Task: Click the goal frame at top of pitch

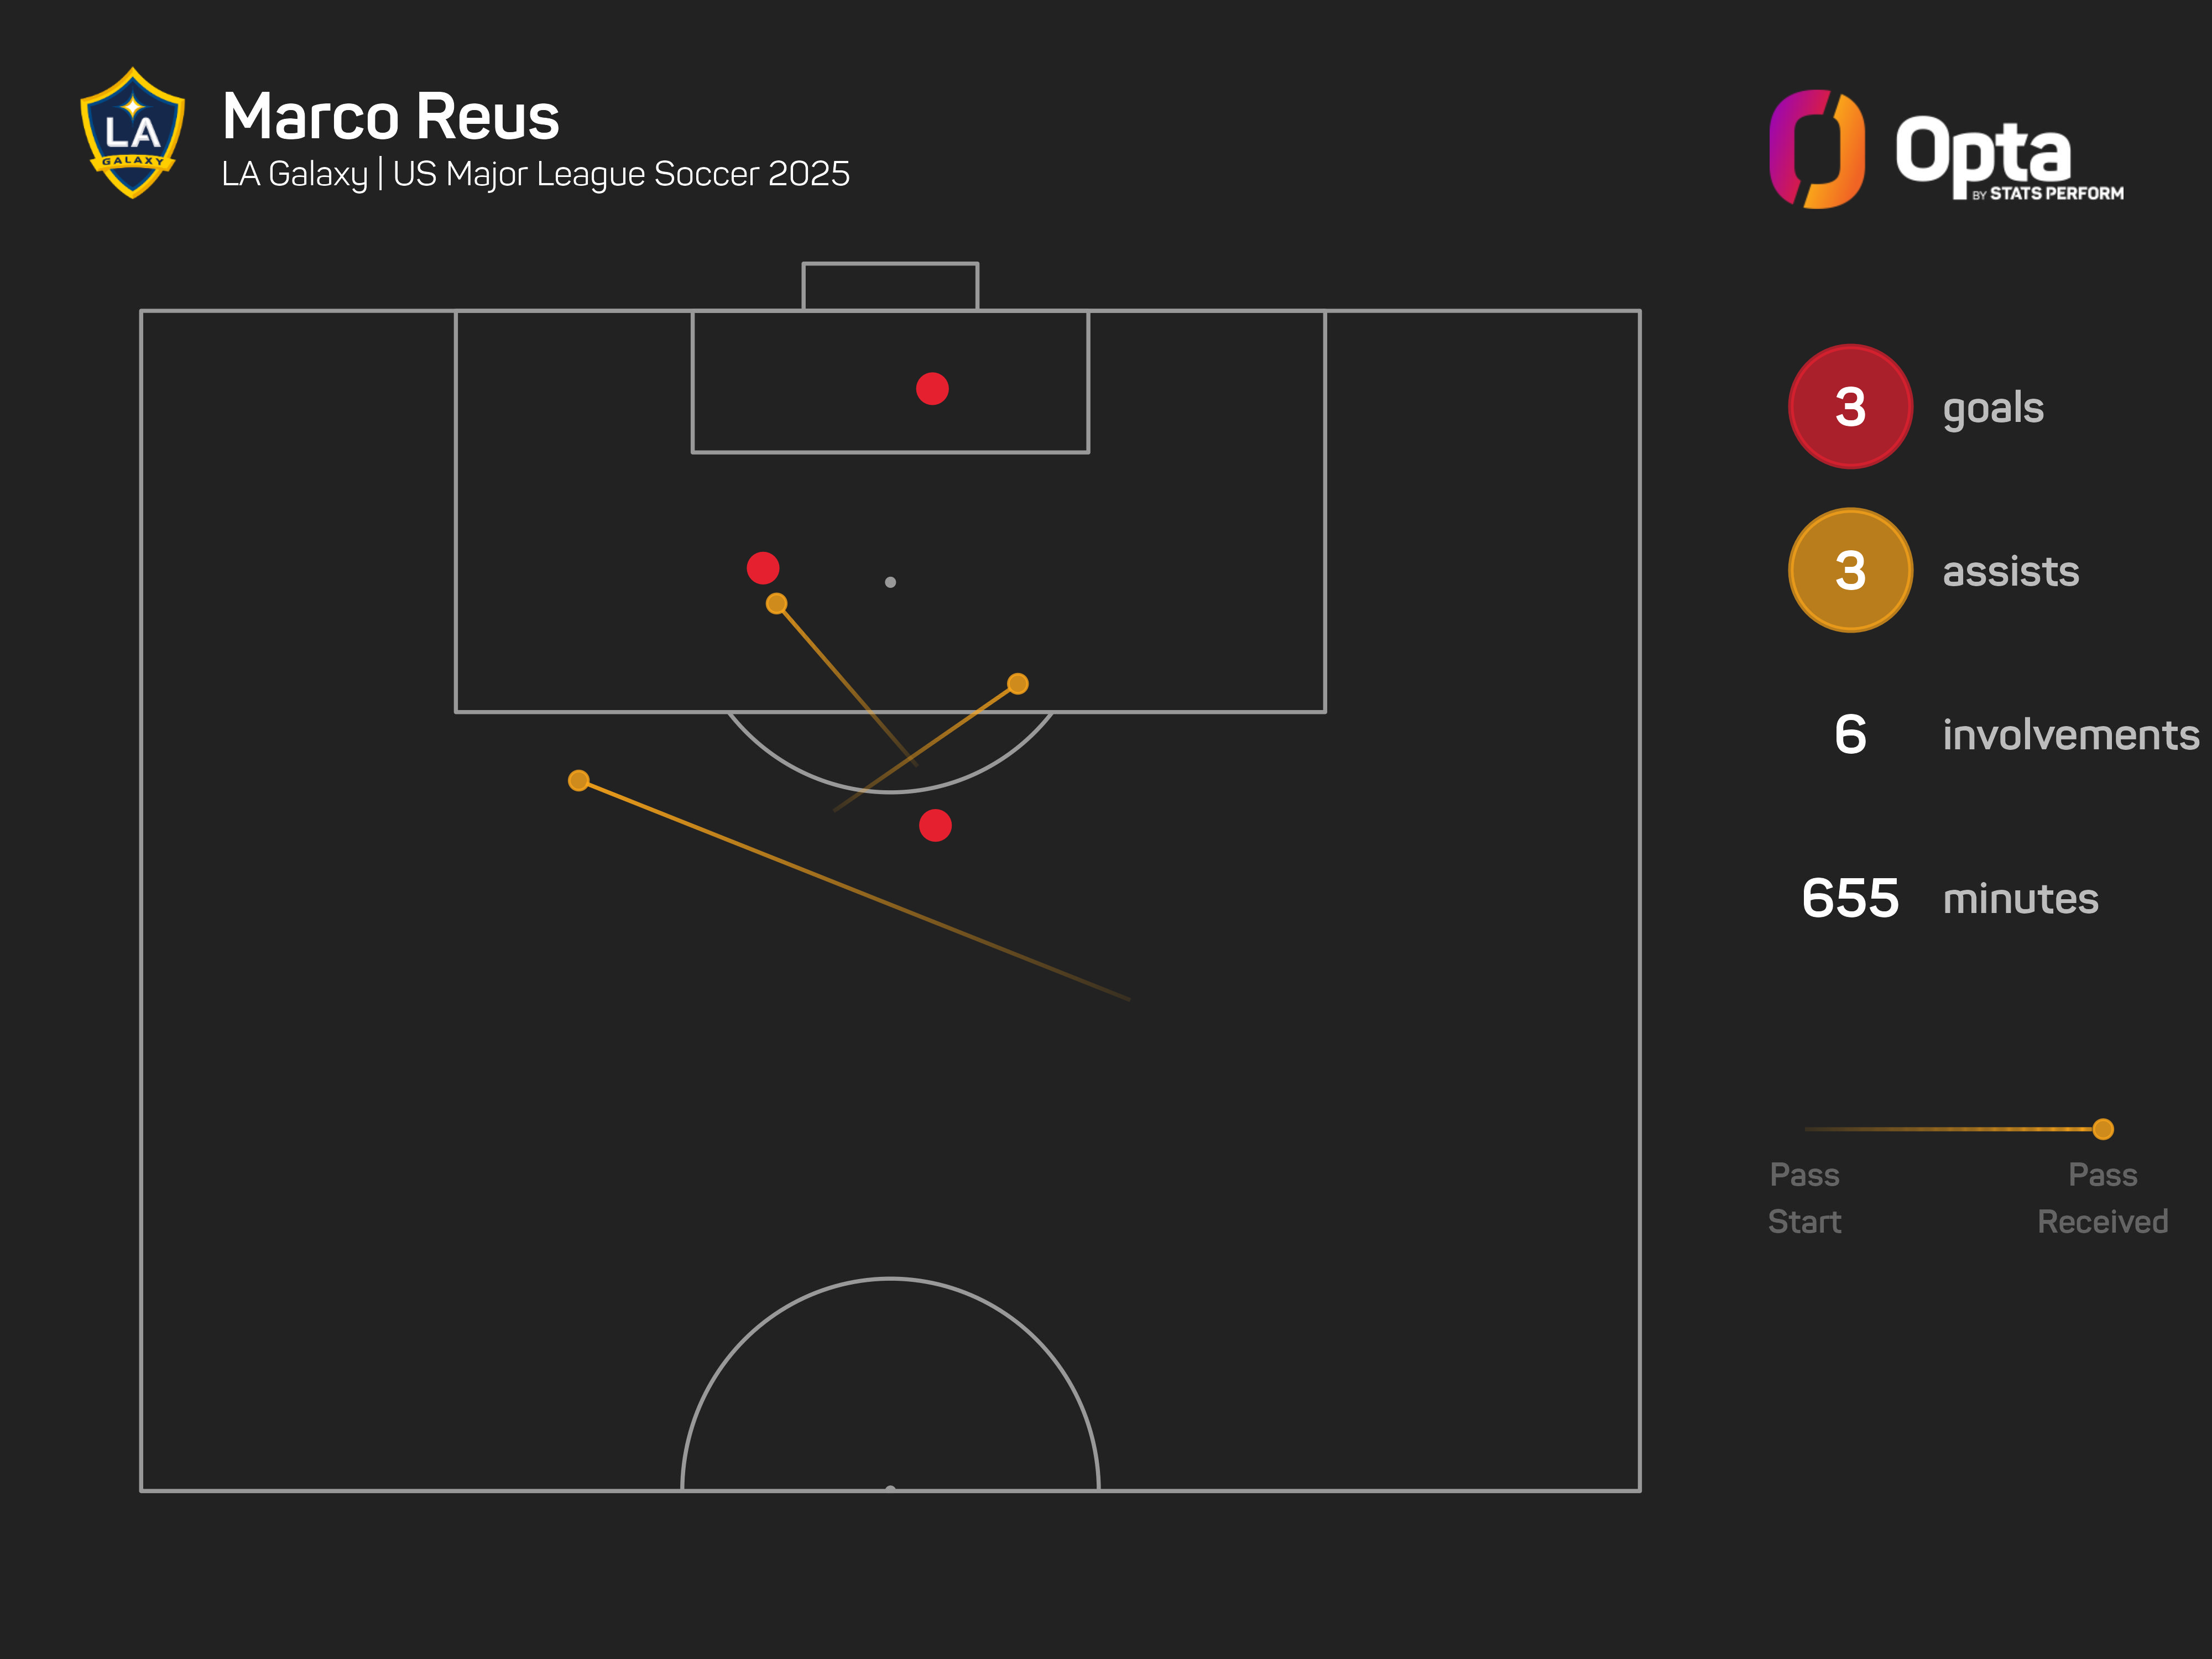Action: (x=890, y=286)
